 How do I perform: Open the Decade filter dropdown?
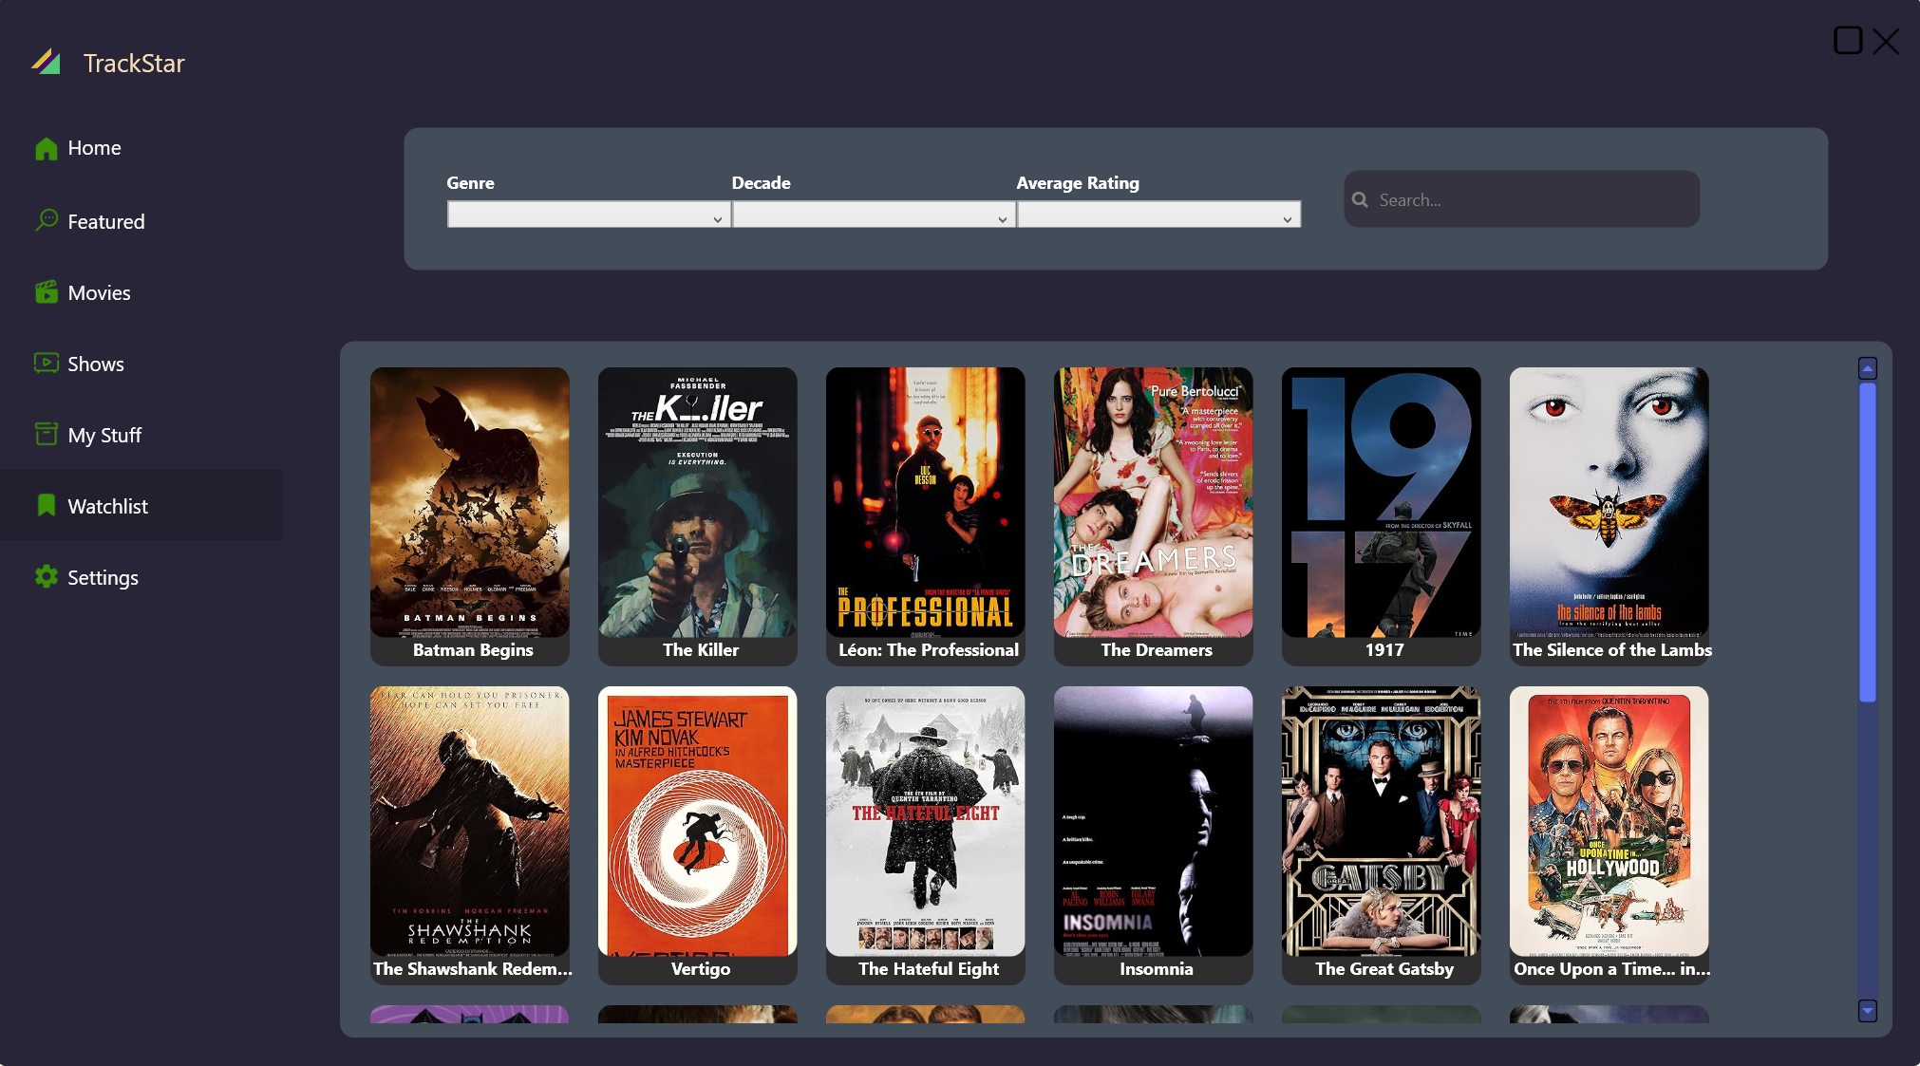(x=873, y=215)
